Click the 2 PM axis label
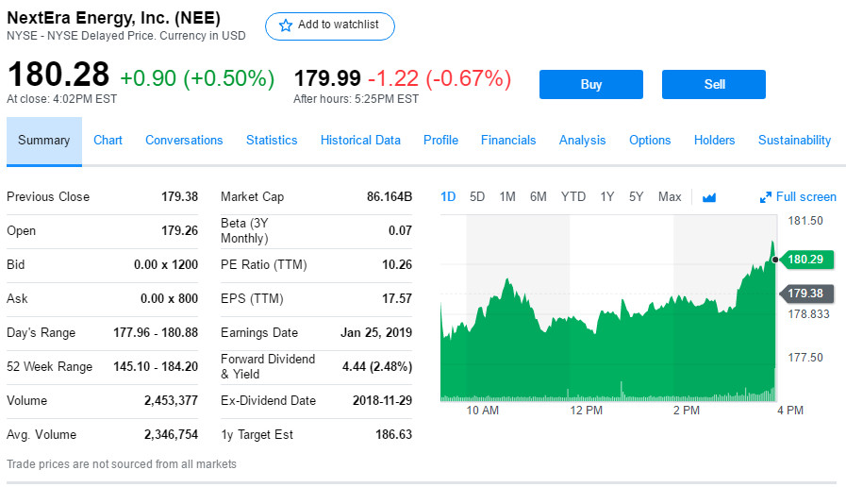846x487 pixels. [687, 411]
